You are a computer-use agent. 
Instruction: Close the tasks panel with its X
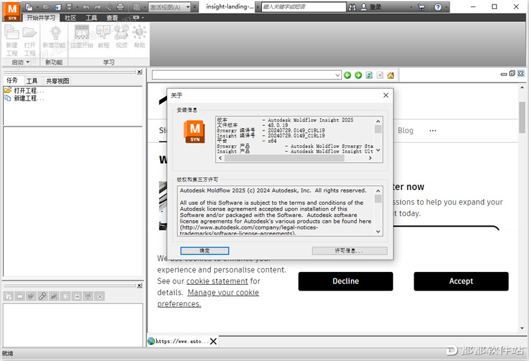[139, 72]
